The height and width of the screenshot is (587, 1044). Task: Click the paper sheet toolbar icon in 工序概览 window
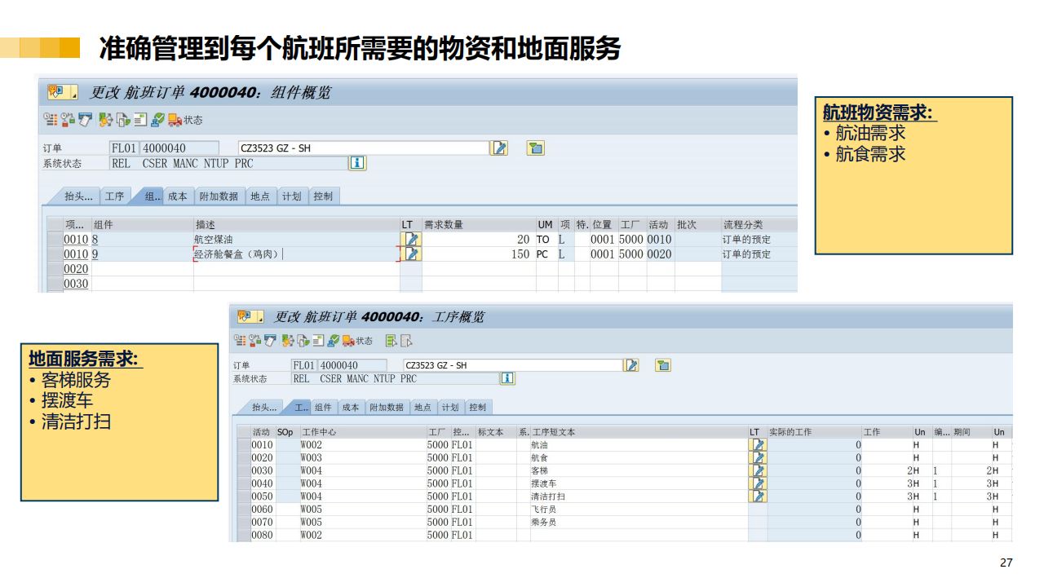tap(269, 341)
